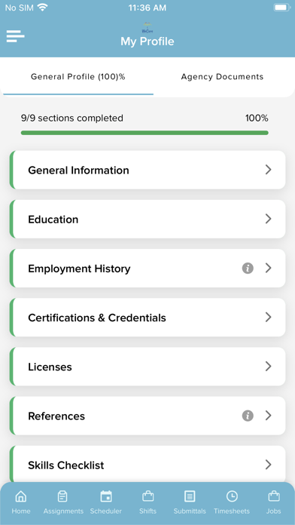Tap the WeCare logo above My Profile
295x525 pixels.
(x=147, y=28)
